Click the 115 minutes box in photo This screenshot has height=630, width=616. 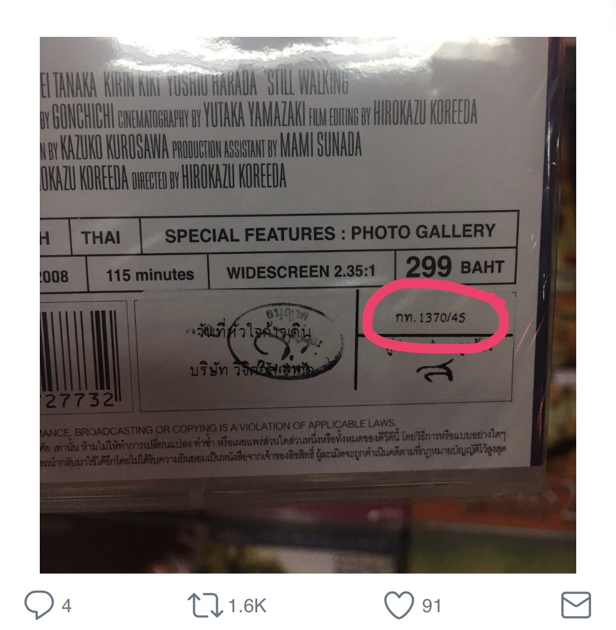[149, 275]
